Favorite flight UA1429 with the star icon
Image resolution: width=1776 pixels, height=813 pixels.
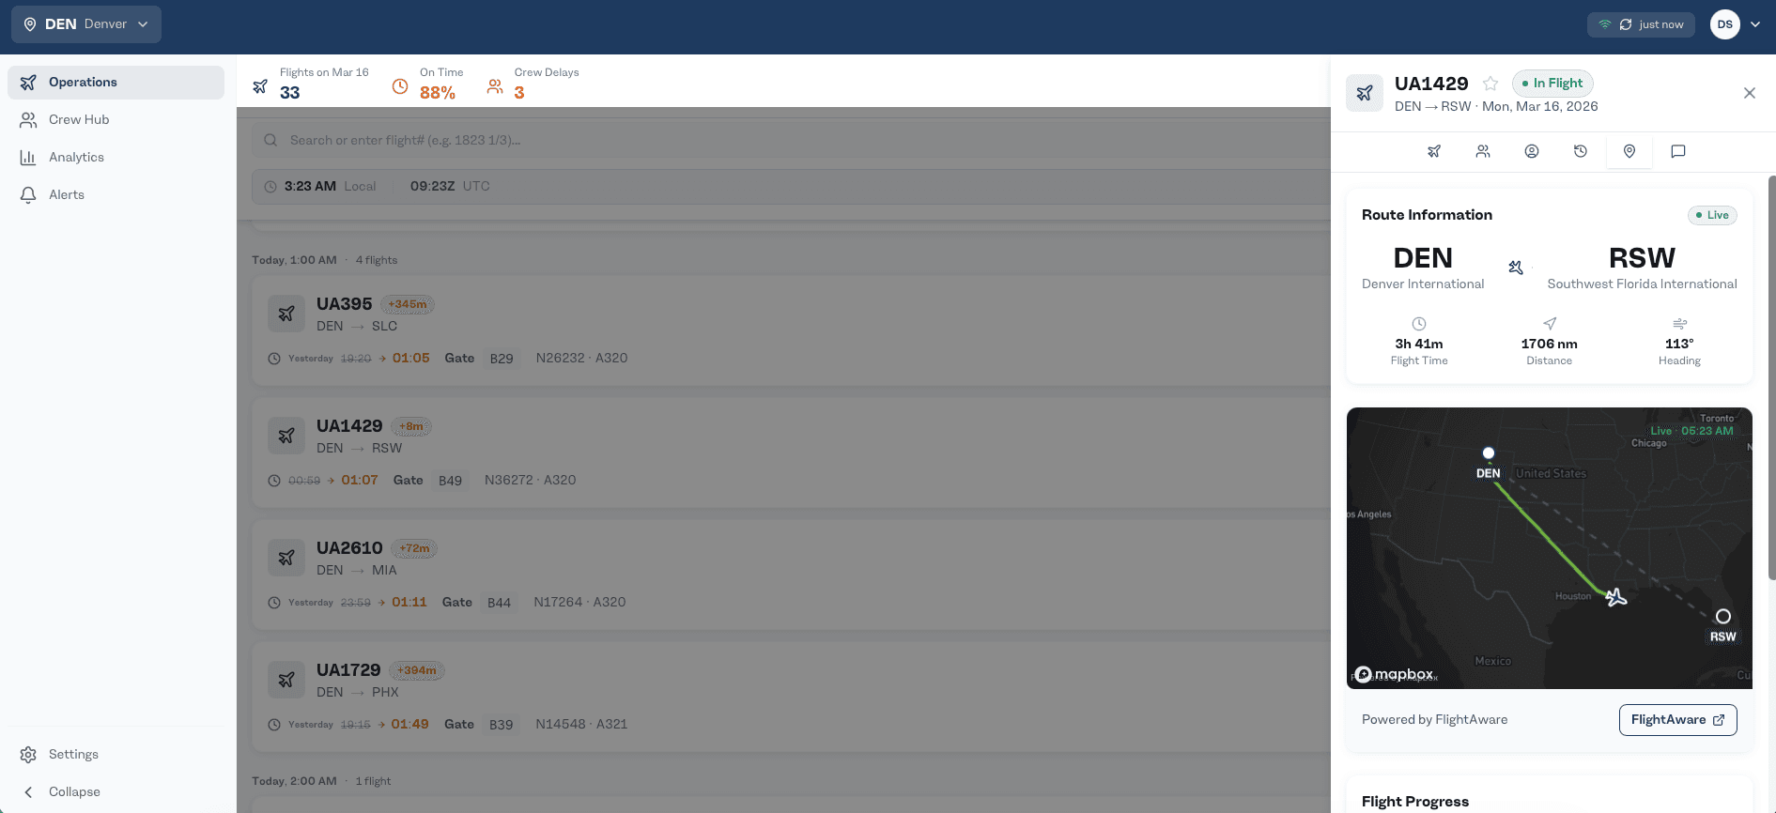click(x=1490, y=84)
